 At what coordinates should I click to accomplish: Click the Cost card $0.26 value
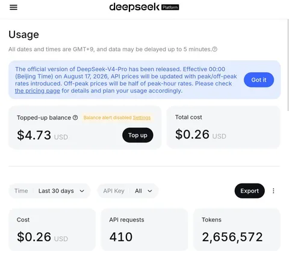click(34, 237)
